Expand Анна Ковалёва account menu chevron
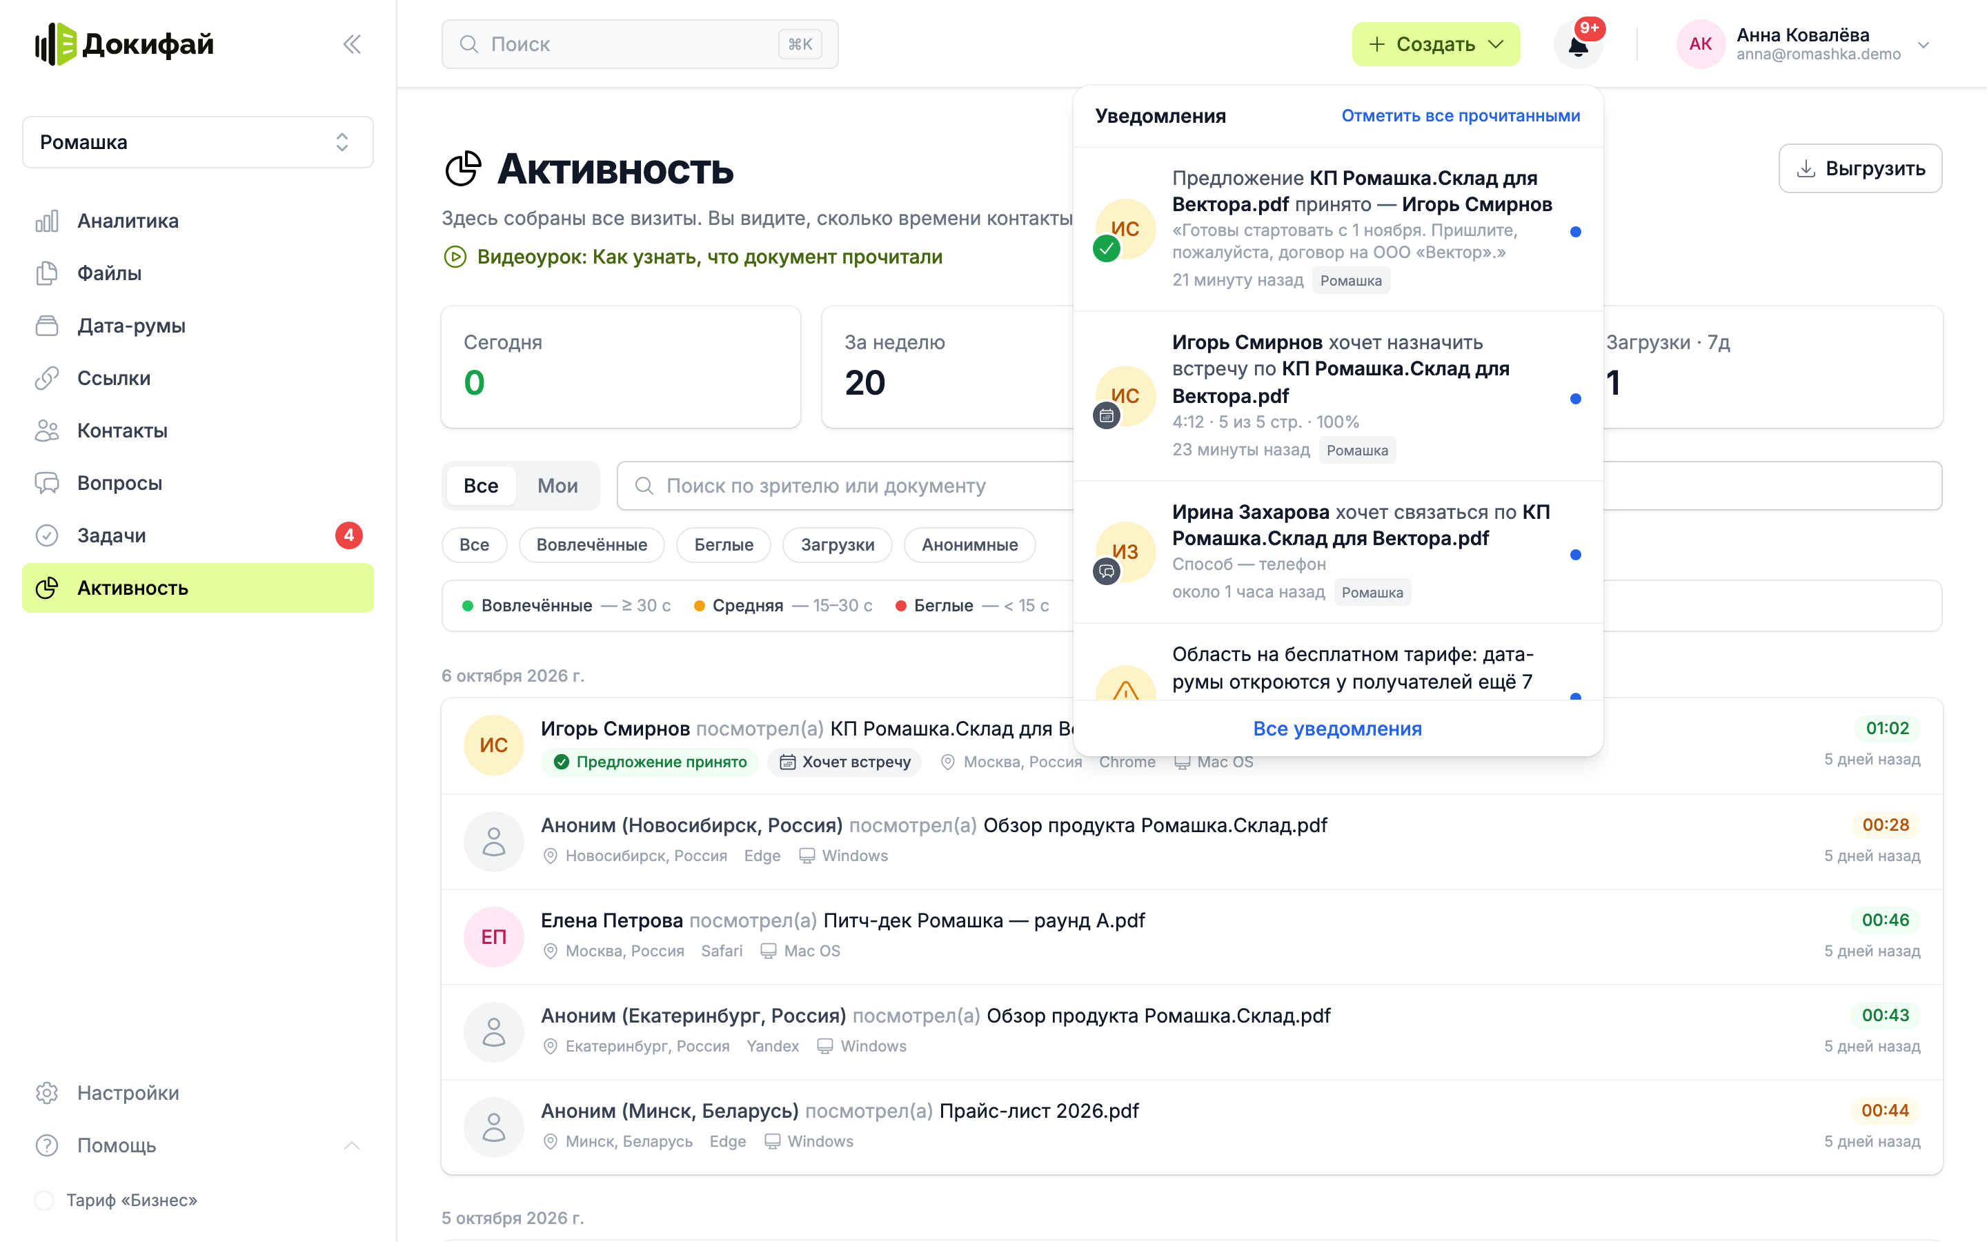The image size is (1987, 1242). coord(1924,44)
